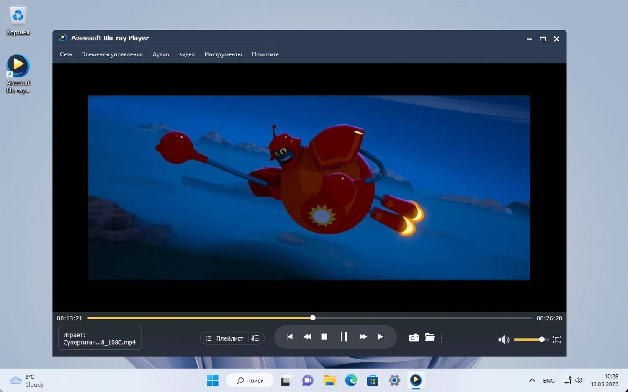Open the Сеть menu
This screenshot has height=392, width=628.
pos(66,54)
